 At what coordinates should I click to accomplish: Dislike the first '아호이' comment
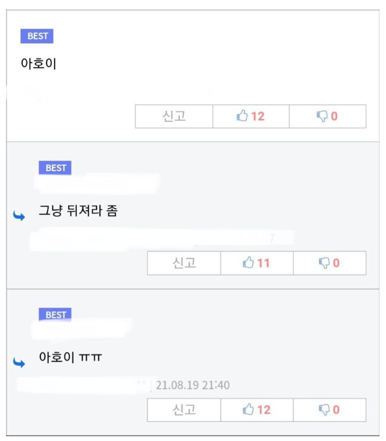[328, 116]
